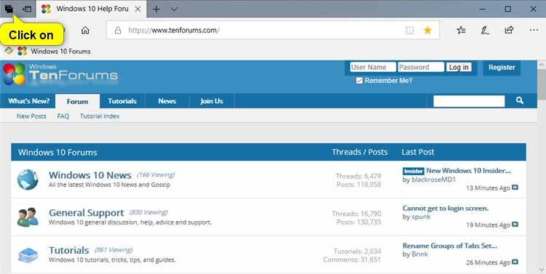Show tab previews chevron
546x274 pixels.
point(174,9)
